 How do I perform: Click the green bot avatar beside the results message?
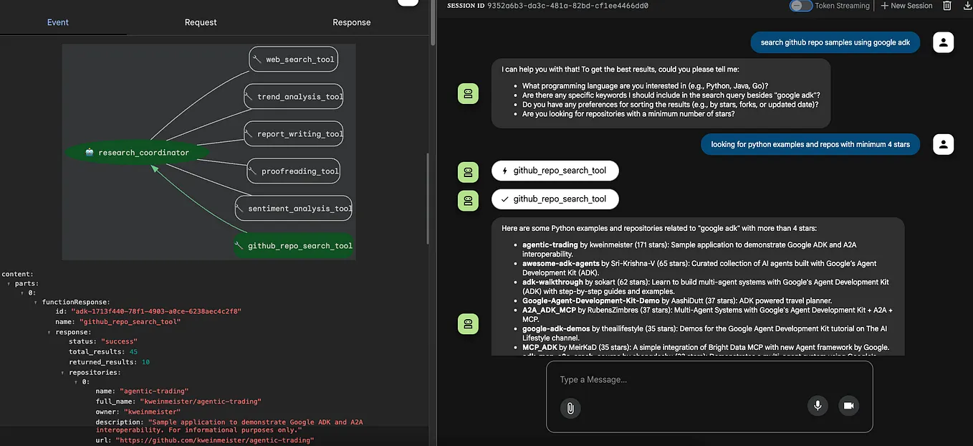click(468, 323)
